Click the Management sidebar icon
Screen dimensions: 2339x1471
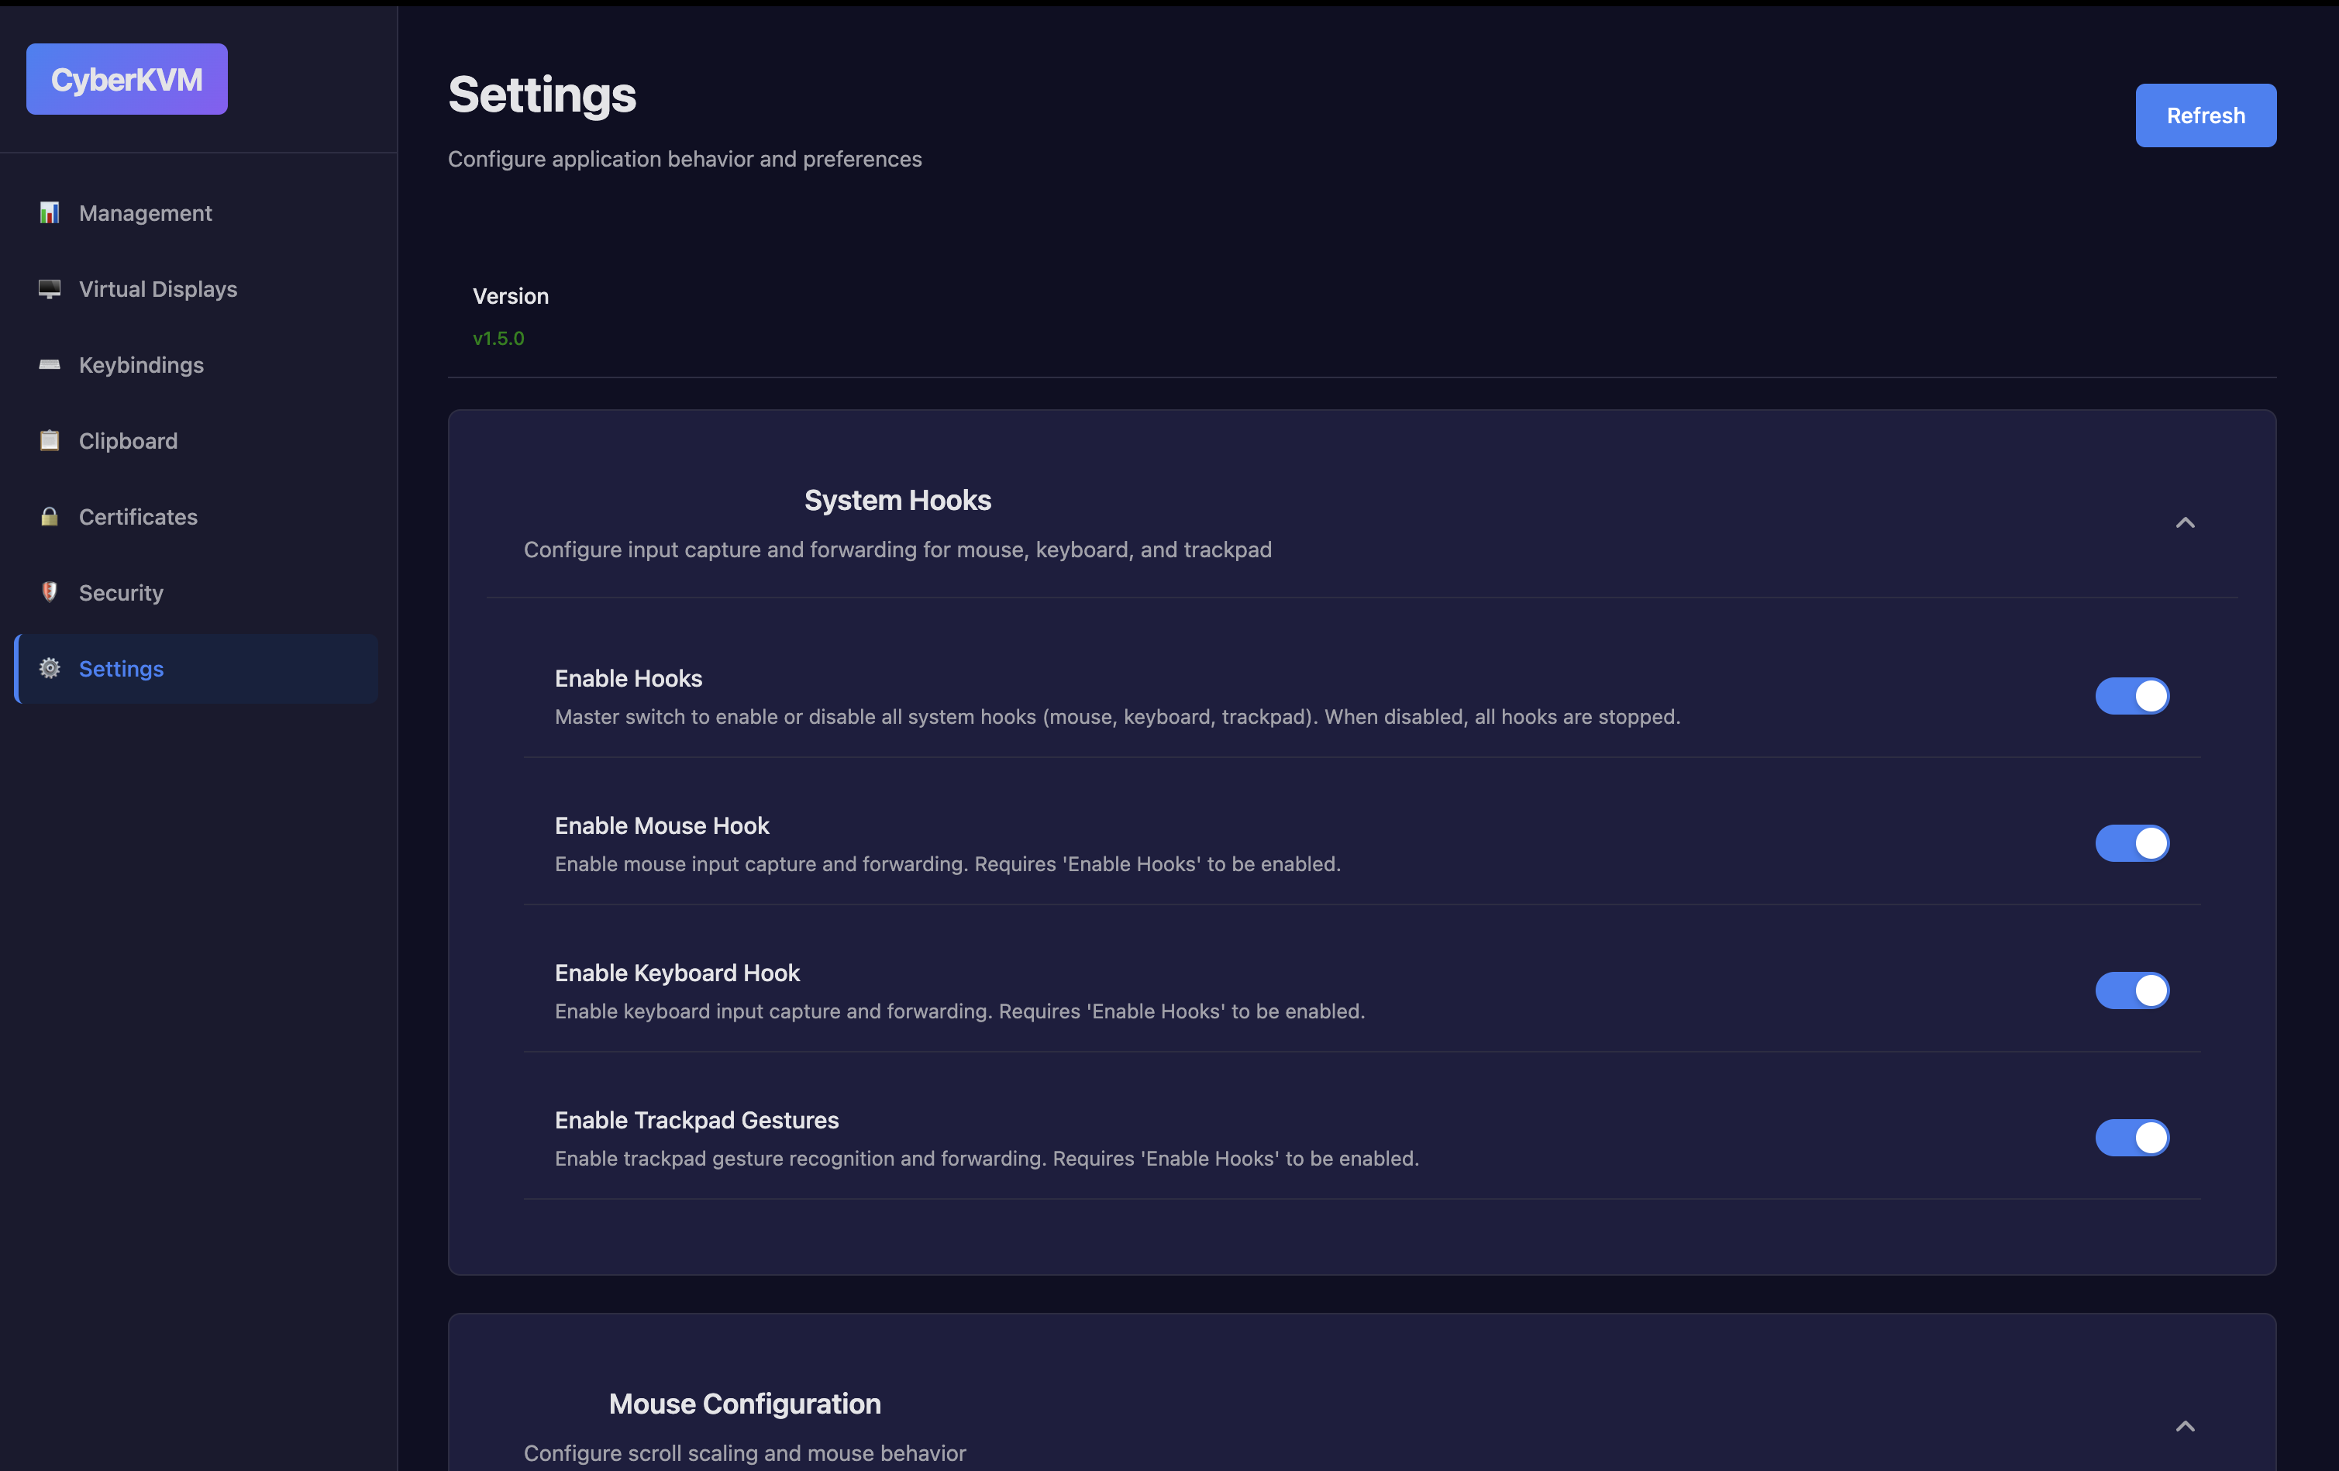point(49,212)
